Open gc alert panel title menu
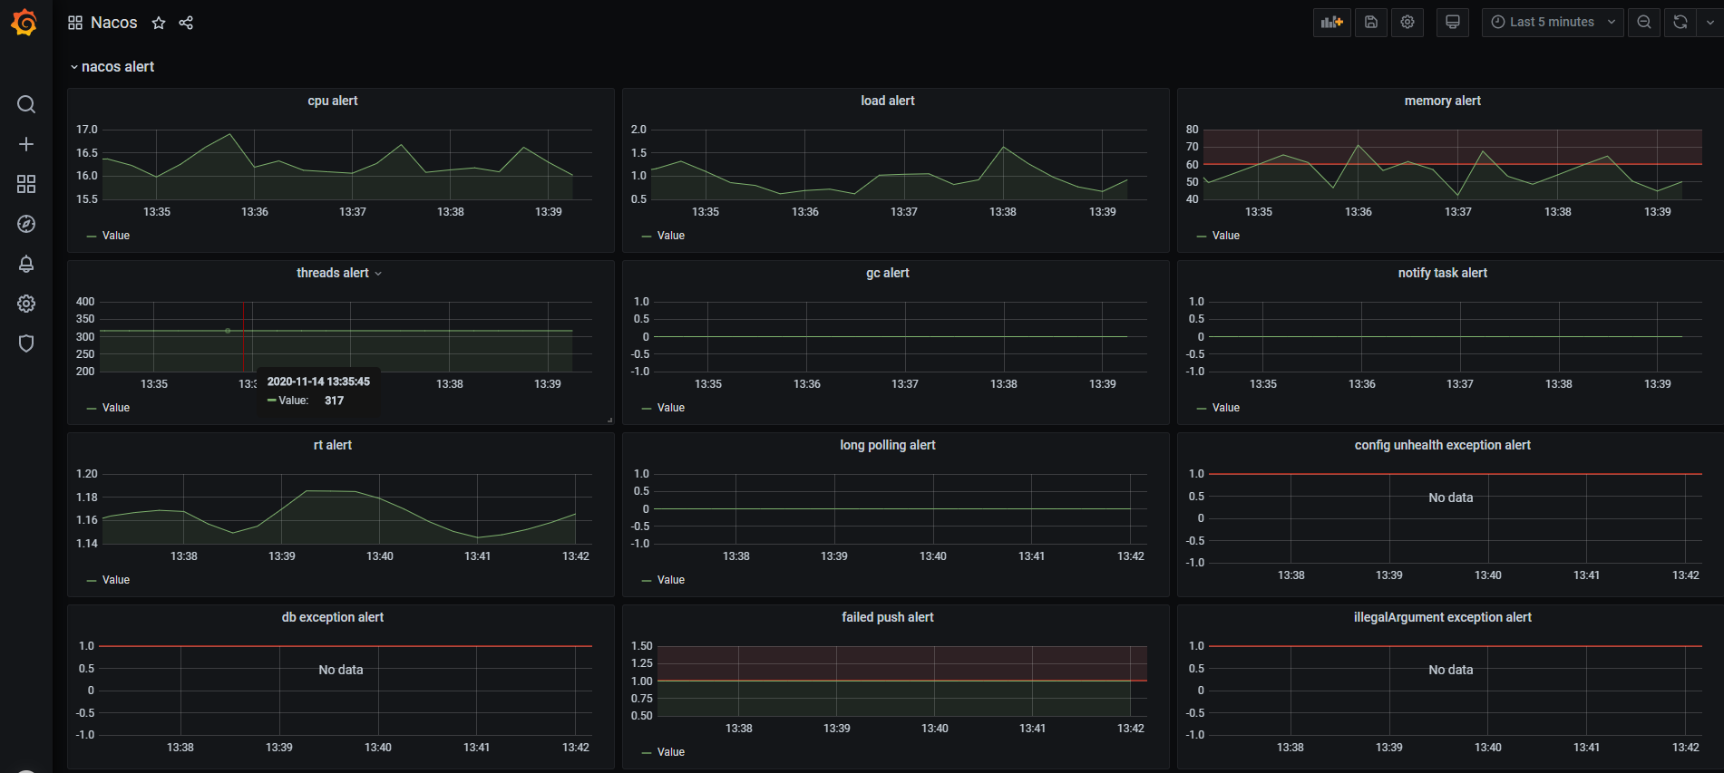The width and height of the screenshot is (1724, 773). [x=888, y=273]
